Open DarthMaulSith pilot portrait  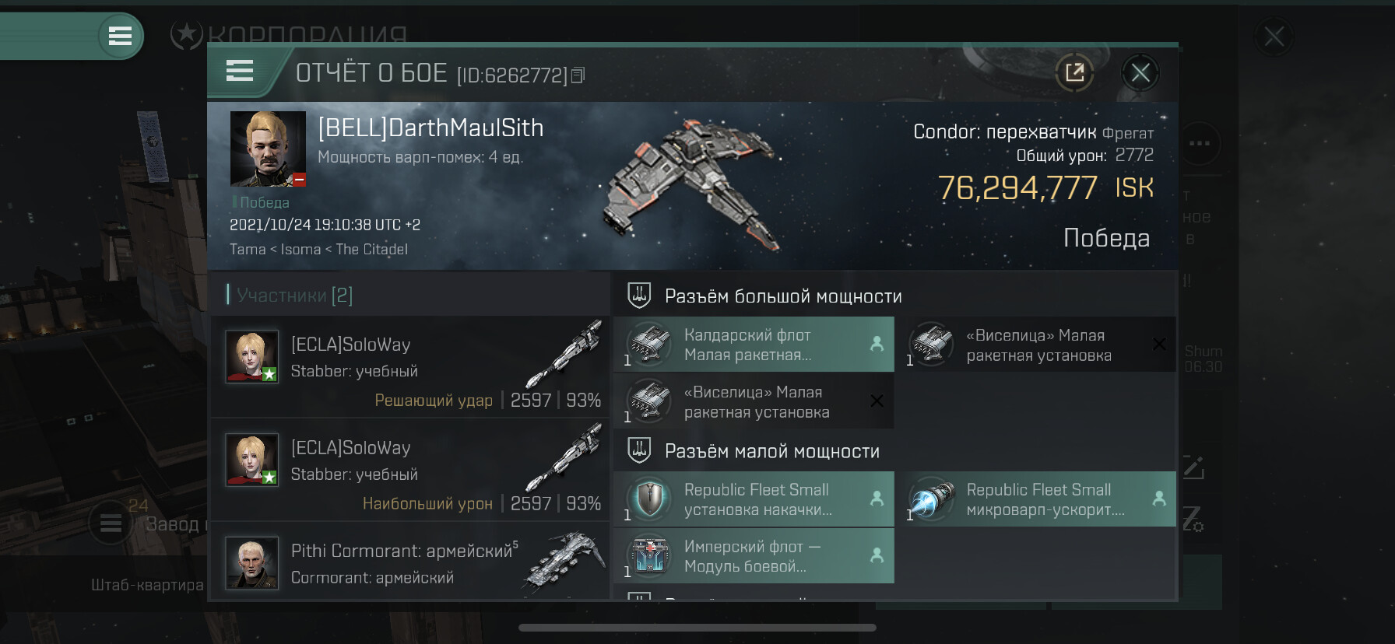pos(268,149)
